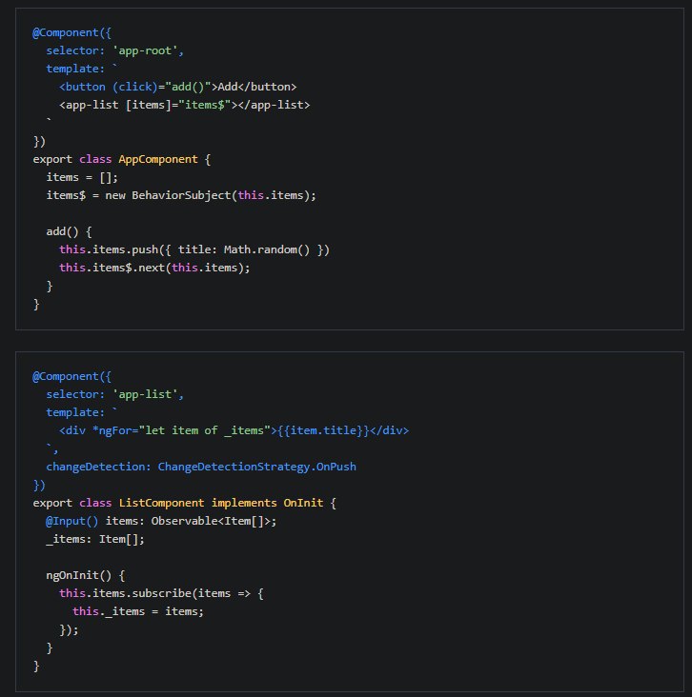Click the selector: 'app-root' line

click(114, 50)
